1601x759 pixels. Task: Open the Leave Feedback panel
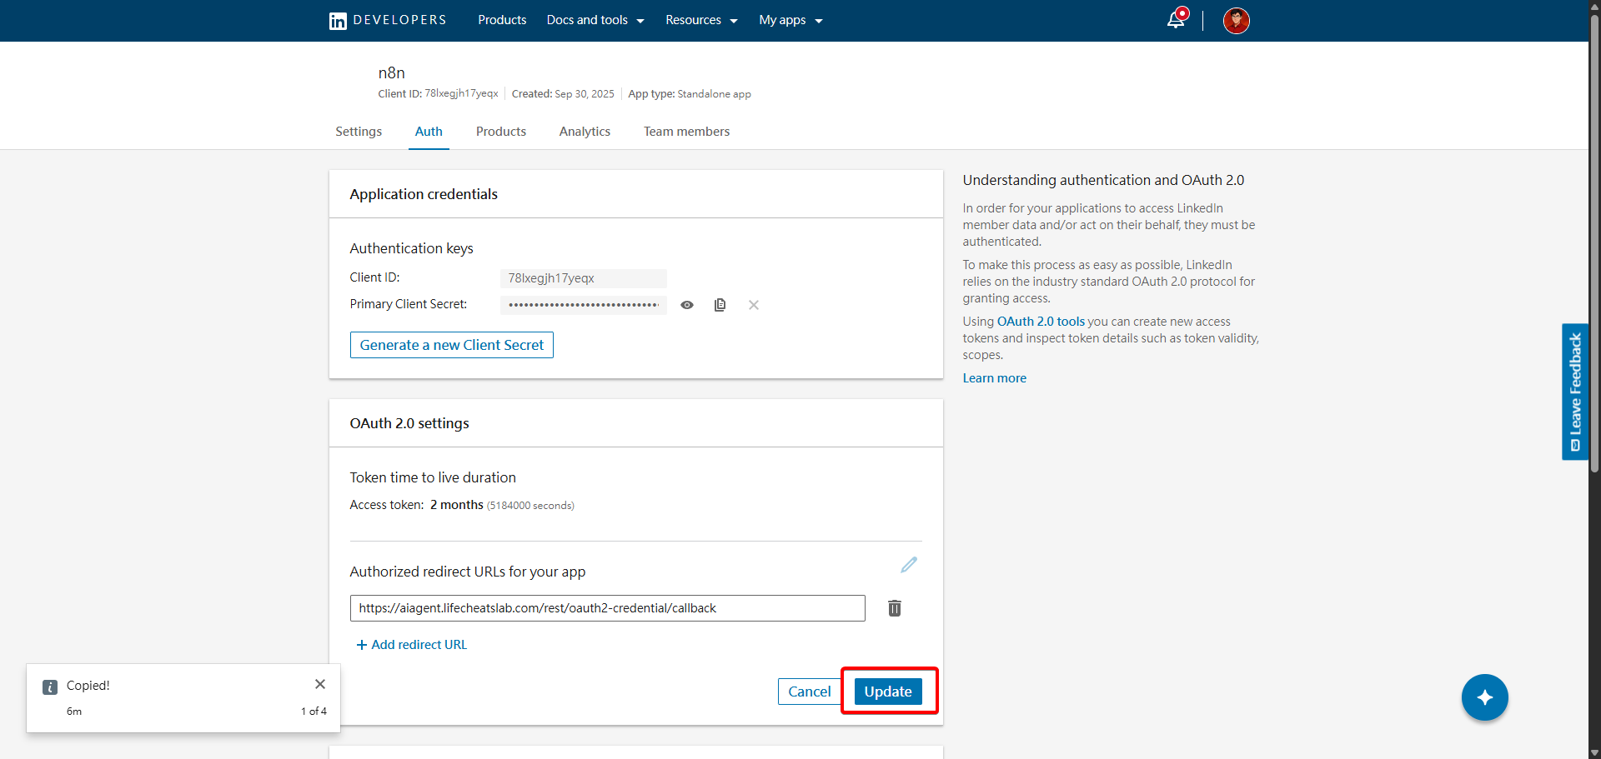pyautogui.click(x=1574, y=392)
